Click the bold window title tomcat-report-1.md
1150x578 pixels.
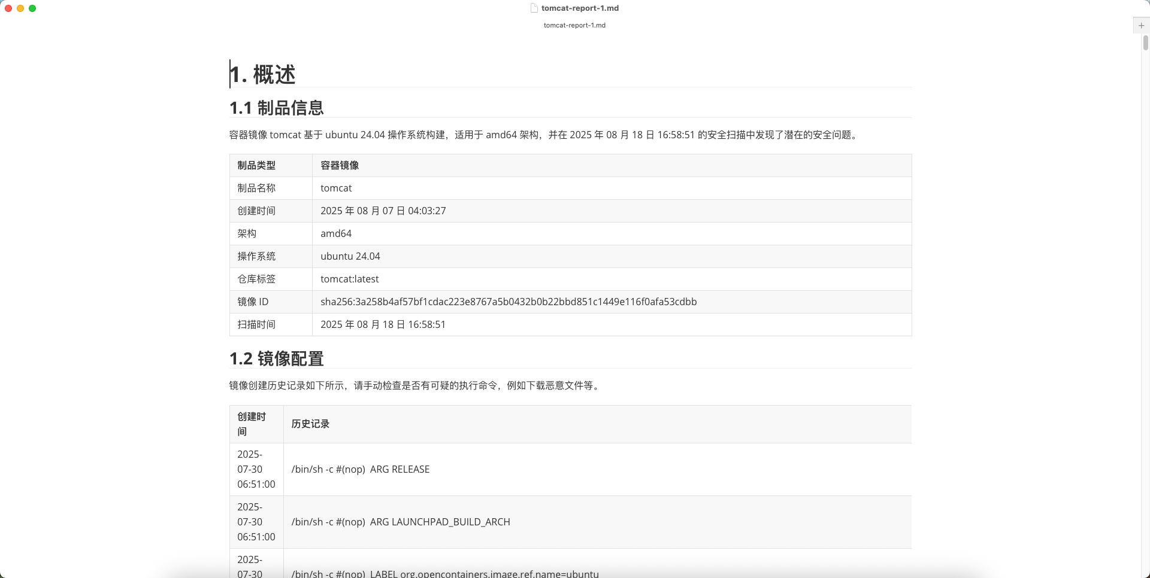[x=580, y=8]
